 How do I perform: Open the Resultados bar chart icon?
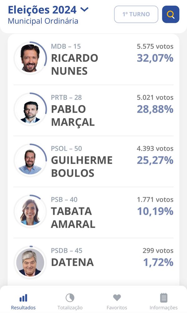23,298
